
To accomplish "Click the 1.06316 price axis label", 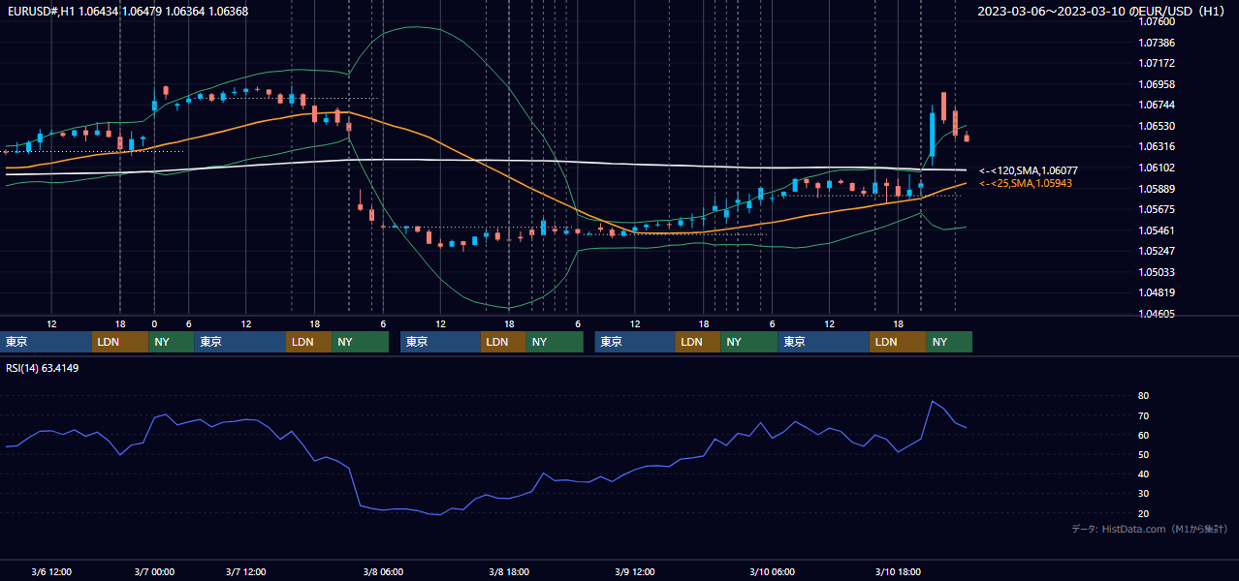I will point(1156,147).
